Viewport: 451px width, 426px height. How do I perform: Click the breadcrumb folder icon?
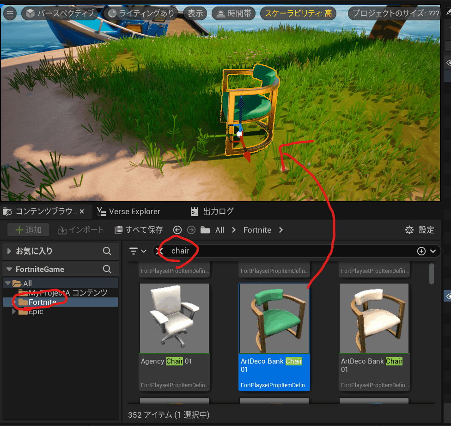point(205,230)
